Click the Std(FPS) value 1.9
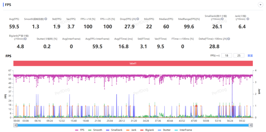The height and width of the screenshot is (132, 266). [x=57, y=27]
